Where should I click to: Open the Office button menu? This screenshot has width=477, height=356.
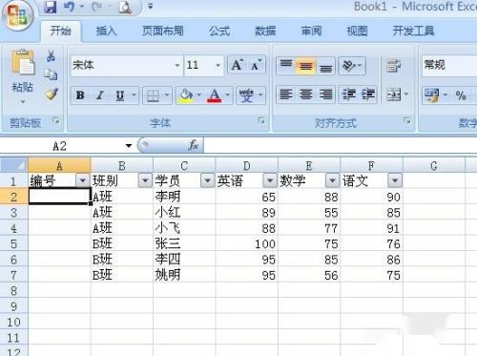(x=18, y=16)
